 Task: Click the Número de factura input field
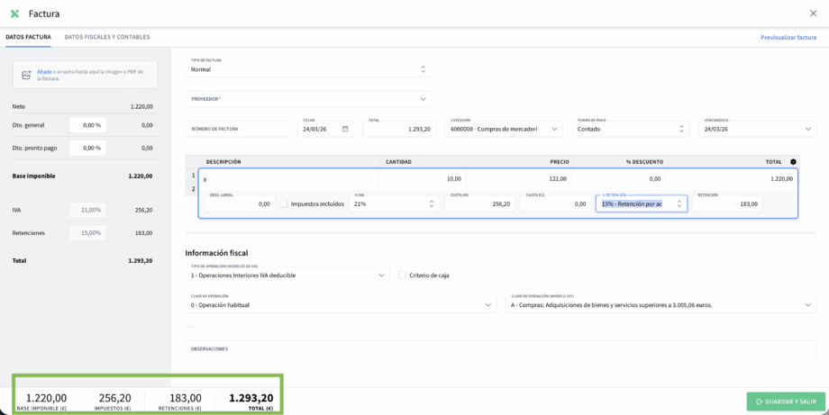click(x=238, y=129)
